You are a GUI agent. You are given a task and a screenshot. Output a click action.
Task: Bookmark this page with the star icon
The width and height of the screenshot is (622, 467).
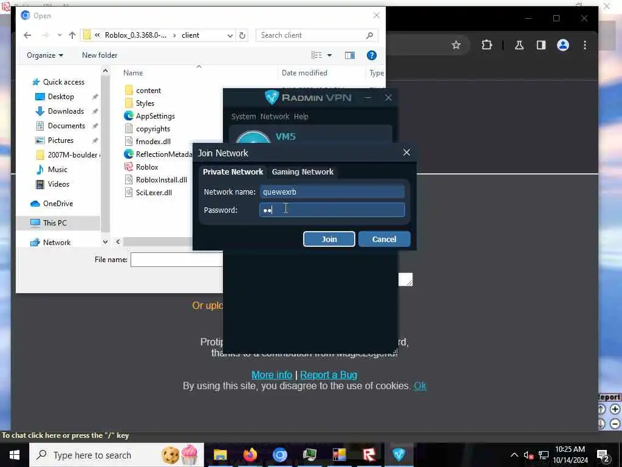tap(456, 45)
